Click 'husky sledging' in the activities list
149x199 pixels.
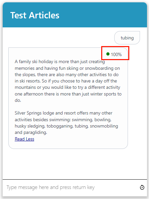point(29,126)
